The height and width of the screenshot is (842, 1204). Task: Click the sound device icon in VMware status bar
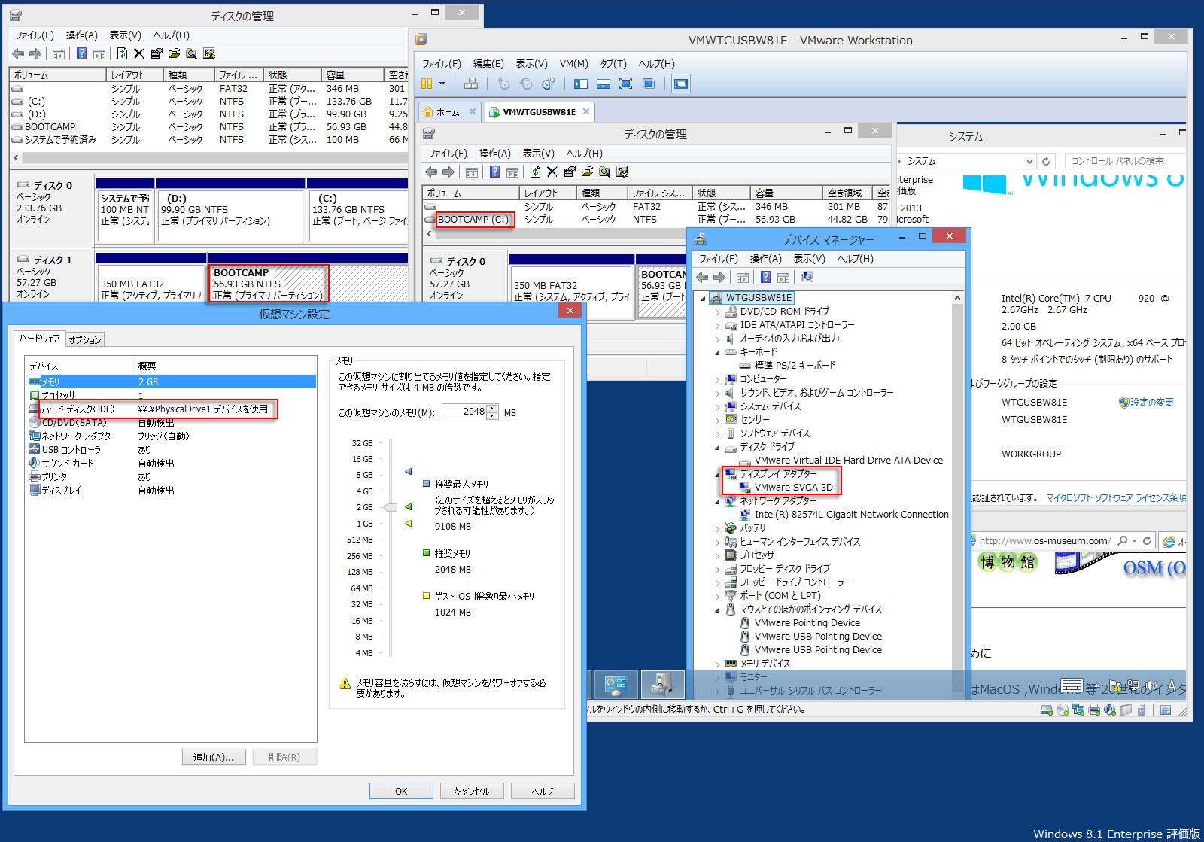pyautogui.click(x=1110, y=710)
